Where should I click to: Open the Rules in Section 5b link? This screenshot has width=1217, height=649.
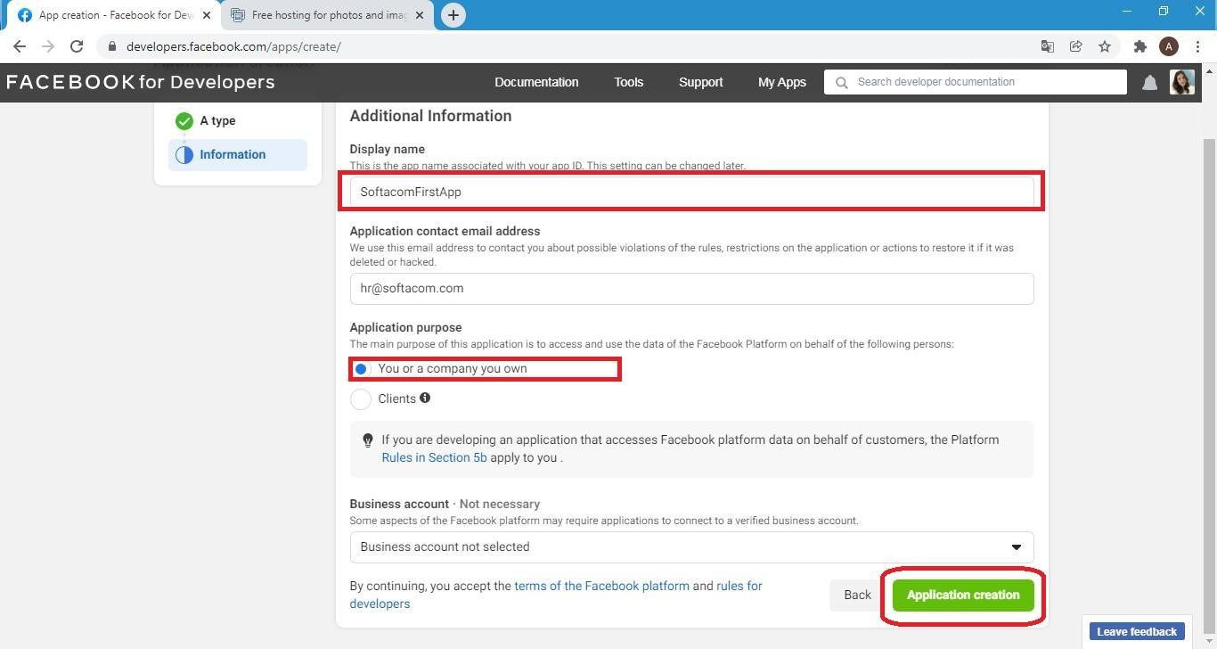pos(434,457)
